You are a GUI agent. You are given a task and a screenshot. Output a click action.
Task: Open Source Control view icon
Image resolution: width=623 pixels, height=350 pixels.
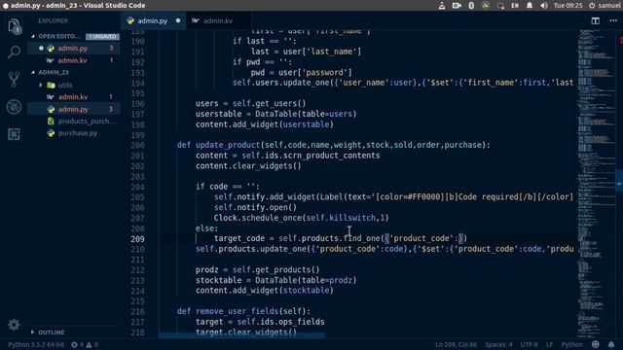[x=14, y=80]
